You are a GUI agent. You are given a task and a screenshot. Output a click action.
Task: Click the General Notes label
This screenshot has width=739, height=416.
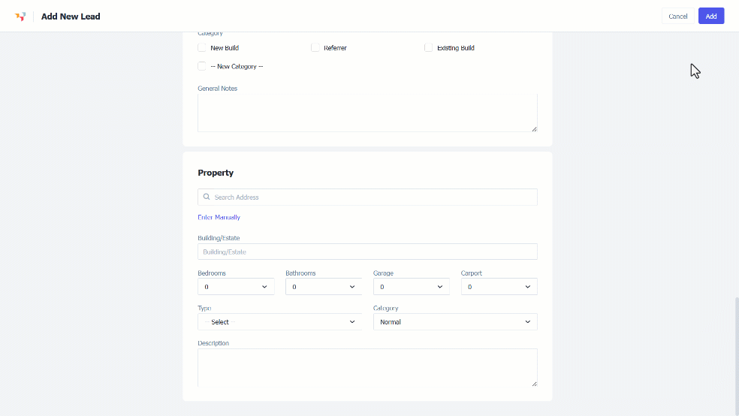click(217, 88)
